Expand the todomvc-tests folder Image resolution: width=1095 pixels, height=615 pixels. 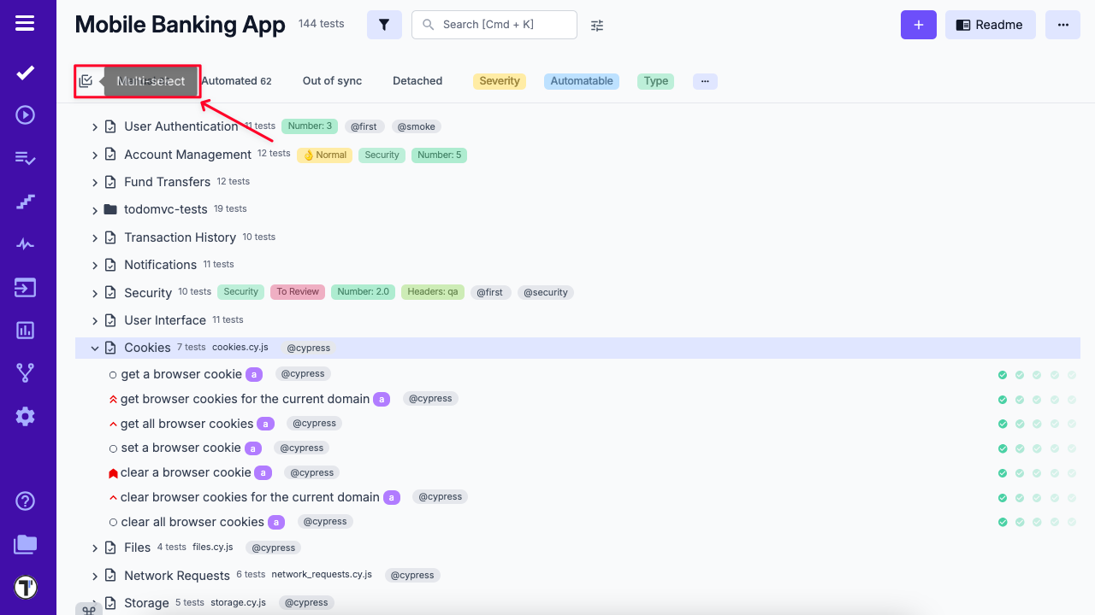point(94,208)
